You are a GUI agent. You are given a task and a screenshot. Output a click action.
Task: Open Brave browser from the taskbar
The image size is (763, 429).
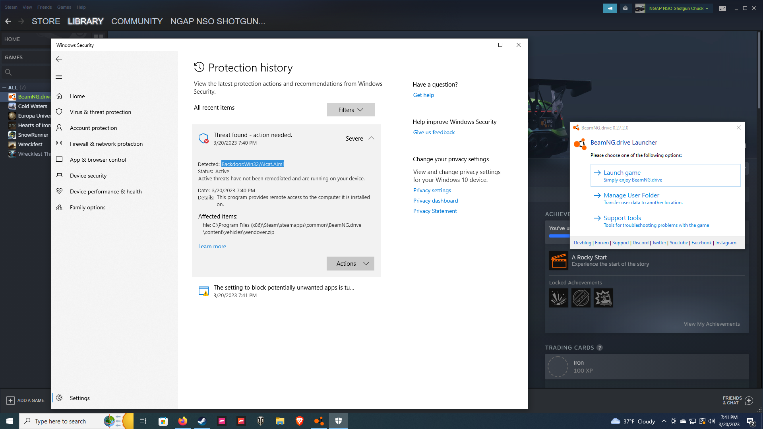300,421
